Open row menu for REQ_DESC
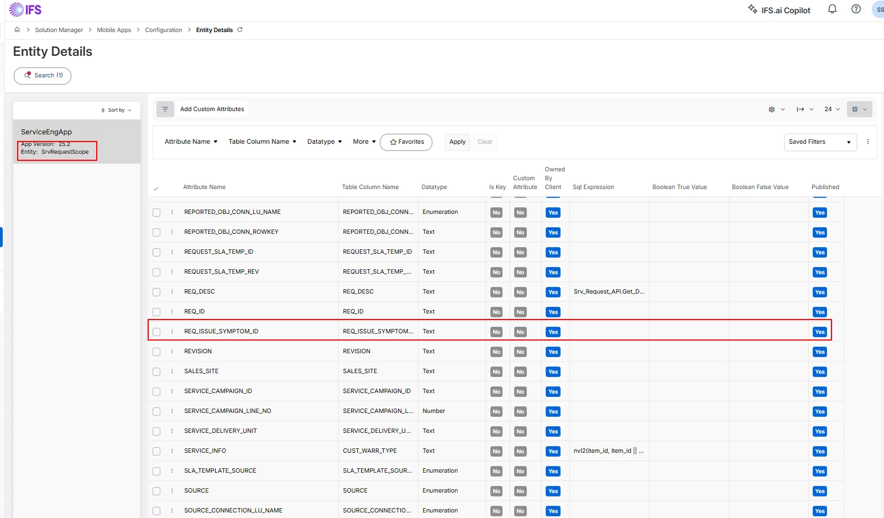 [172, 292]
